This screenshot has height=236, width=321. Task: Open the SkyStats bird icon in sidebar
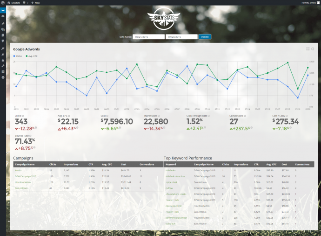click(x=3, y=10)
